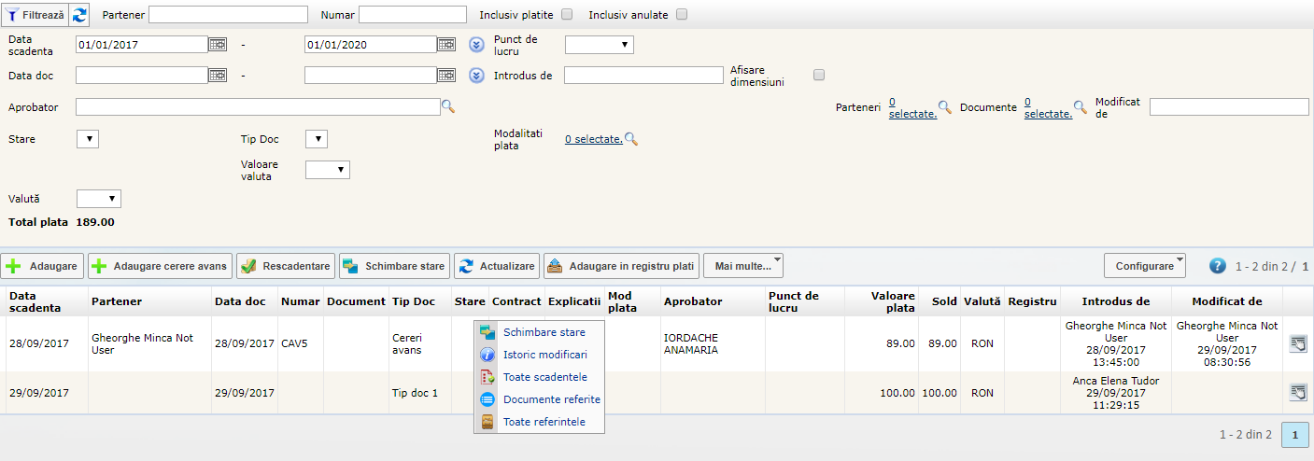
Task: Expand the Valută dropdown filter
Action: [99, 199]
